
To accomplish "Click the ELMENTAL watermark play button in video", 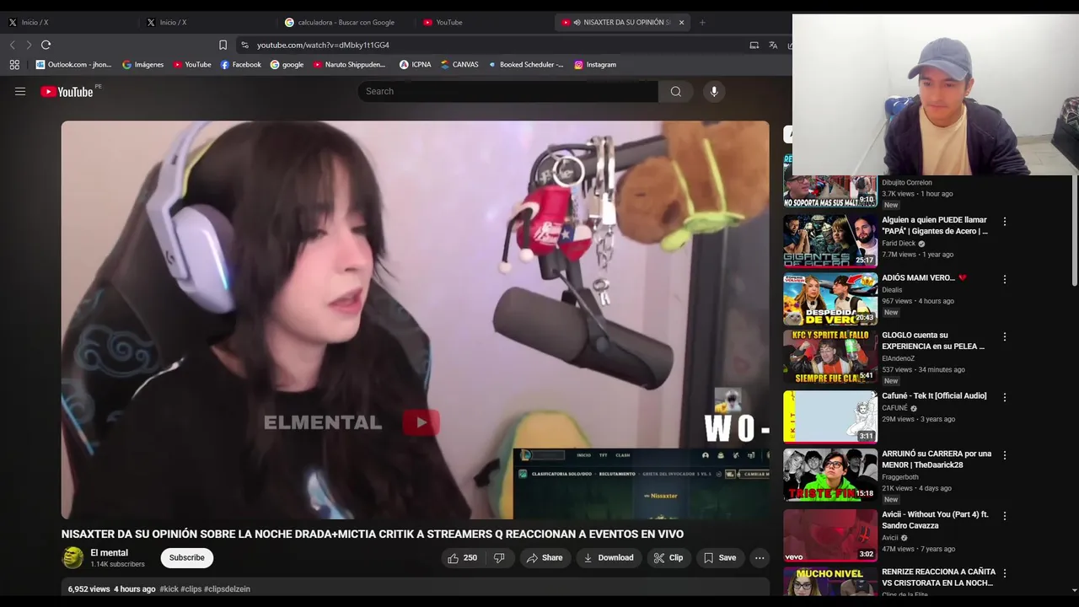I will pyautogui.click(x=421, y=422).
